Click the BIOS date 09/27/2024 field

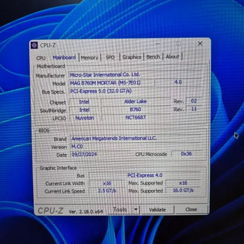[x=100, y=154]
